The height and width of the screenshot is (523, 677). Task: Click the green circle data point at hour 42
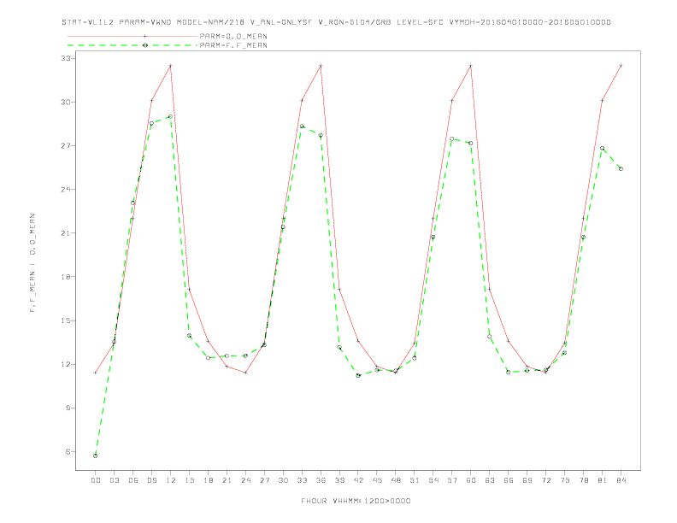click(x=358, y=375)
